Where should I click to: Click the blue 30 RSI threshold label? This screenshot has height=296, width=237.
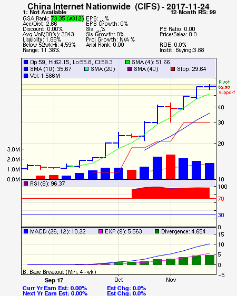[x=221, y=215]
